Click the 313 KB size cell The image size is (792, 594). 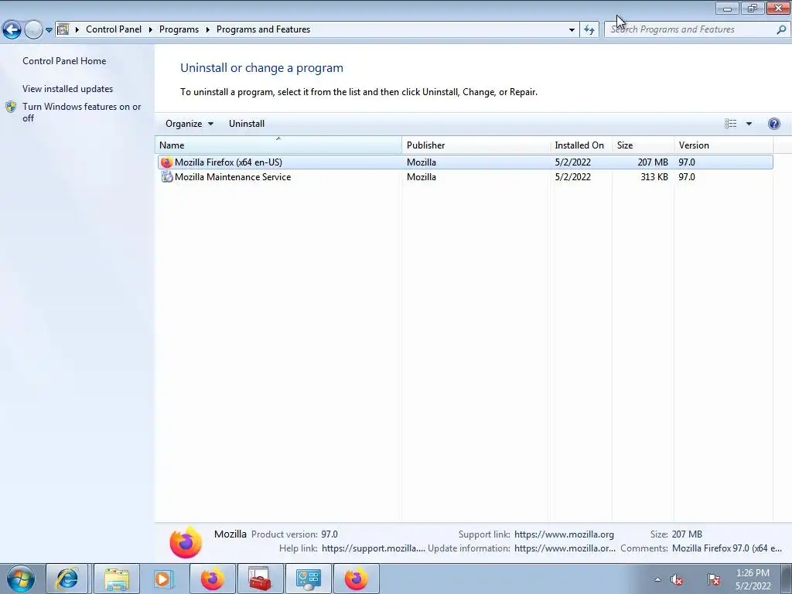(654, 177)
